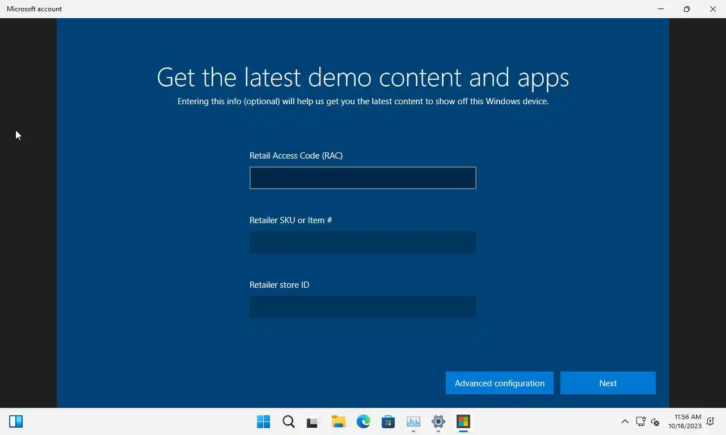Open the muted volume tray icon
The image size is (726, 435).
(655, 421)
